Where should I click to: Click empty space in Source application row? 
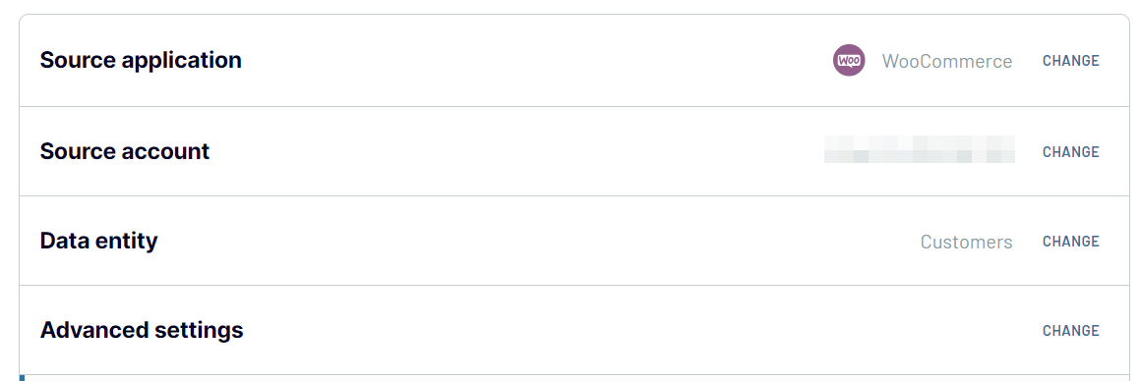pos(538,60)
